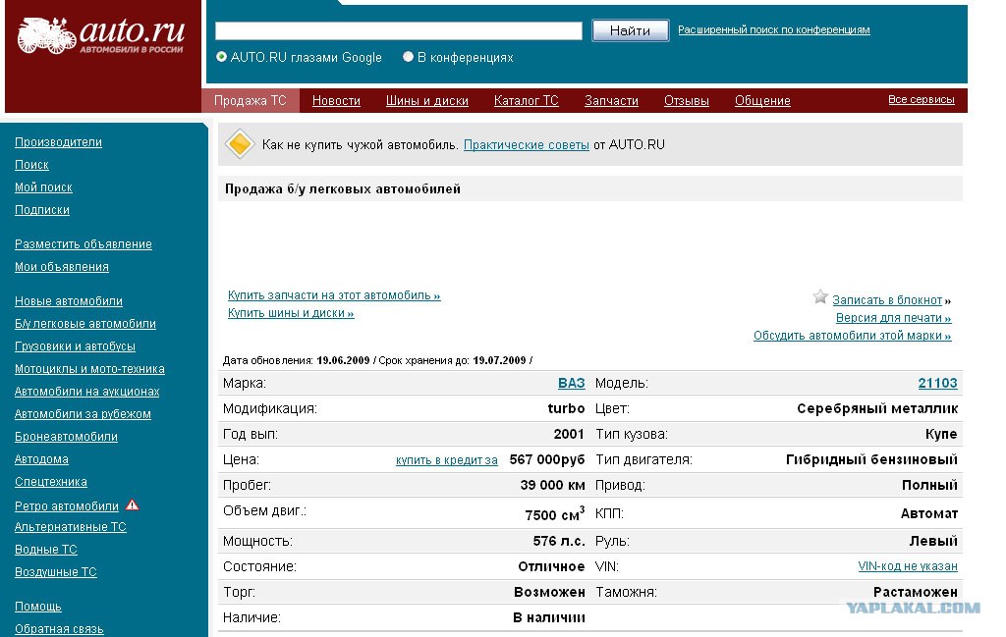The image size is (1006, 637).
Task: Open Б/у легковые автомобили sidebar link
Action: click(85, 324)
